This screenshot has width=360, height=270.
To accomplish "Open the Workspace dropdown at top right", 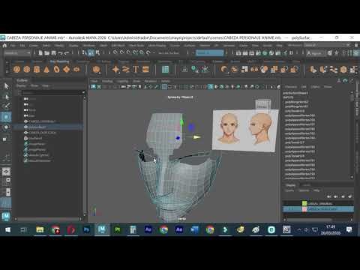I will 328,45.
